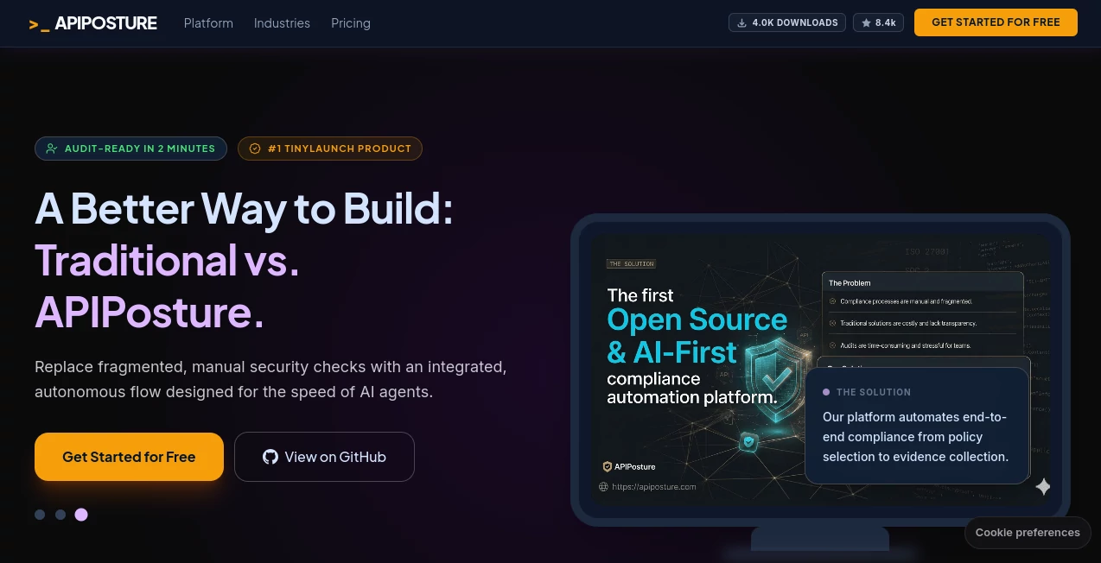The height and width of the screenshot is (563, 1101).
Task: Click The Solution card heading
Action: click(874, 392)
